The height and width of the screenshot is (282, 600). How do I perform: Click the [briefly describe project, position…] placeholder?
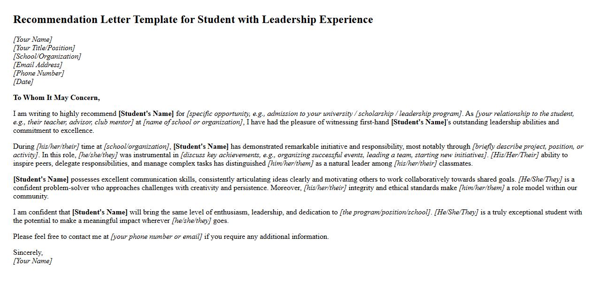(528, 146)
